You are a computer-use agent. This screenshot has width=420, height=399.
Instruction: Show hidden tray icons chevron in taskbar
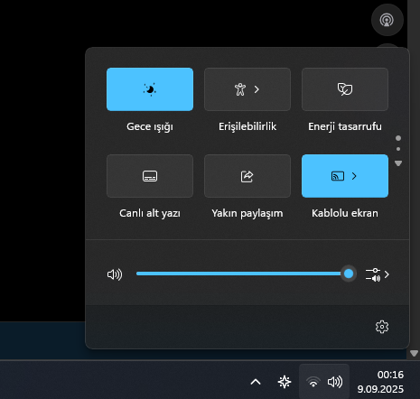[256, 382]
